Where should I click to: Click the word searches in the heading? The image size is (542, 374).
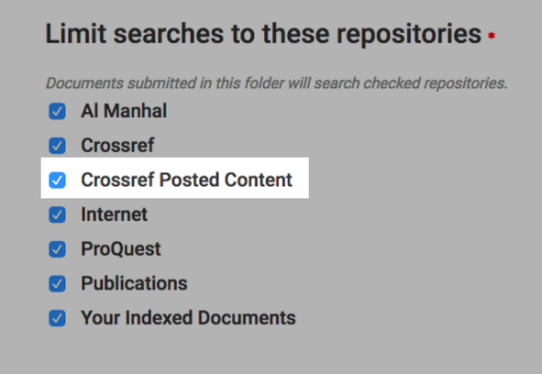169,34
